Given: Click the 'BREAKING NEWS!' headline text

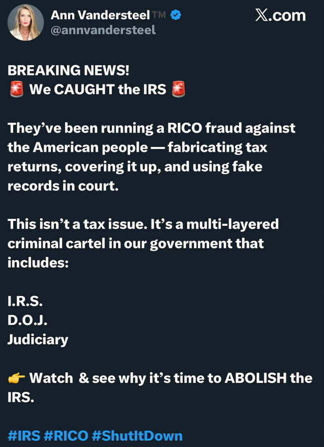Looking at the screenshot, I should [68, 70].
